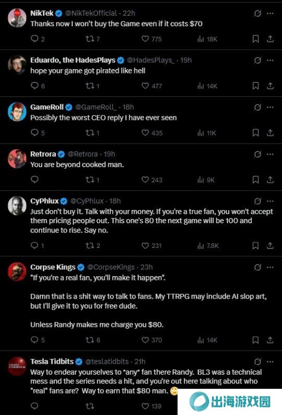This screenshot has width=282, height=415.
Task: Open more options menu on GameRoll tweet
Action: pos(270,107)
